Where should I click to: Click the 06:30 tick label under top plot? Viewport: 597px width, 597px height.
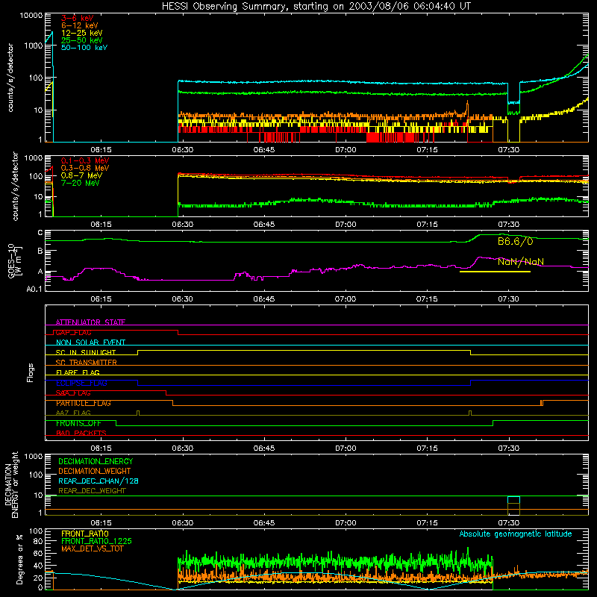pyautogui.click(x=182, y=150)
